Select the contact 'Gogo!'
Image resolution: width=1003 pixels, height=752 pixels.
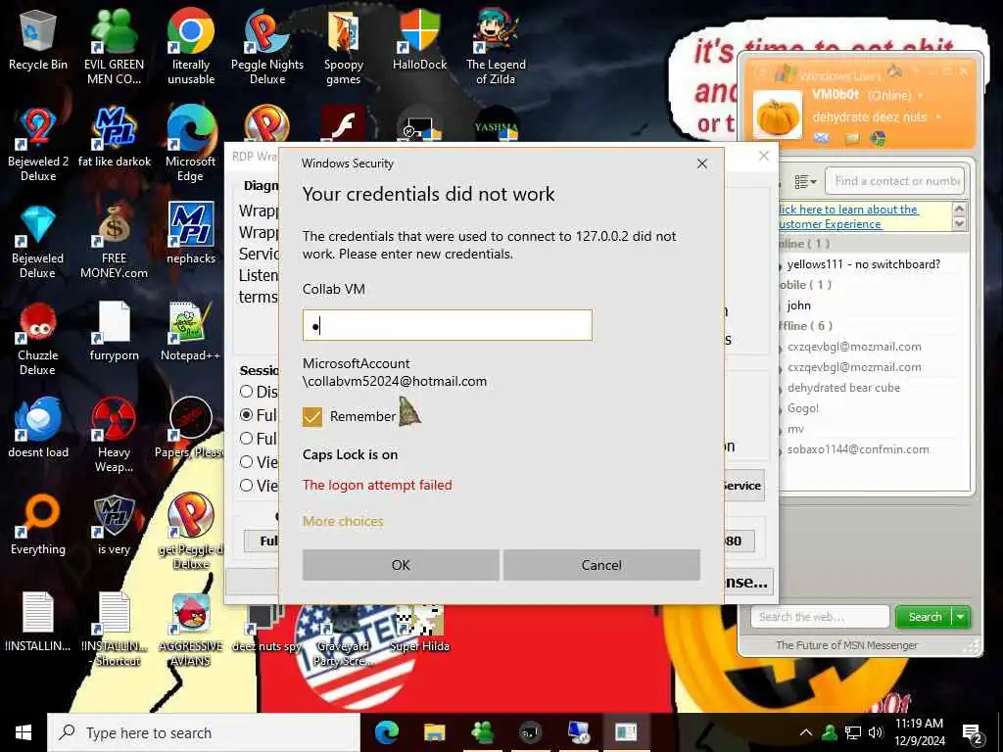[803, 408]
